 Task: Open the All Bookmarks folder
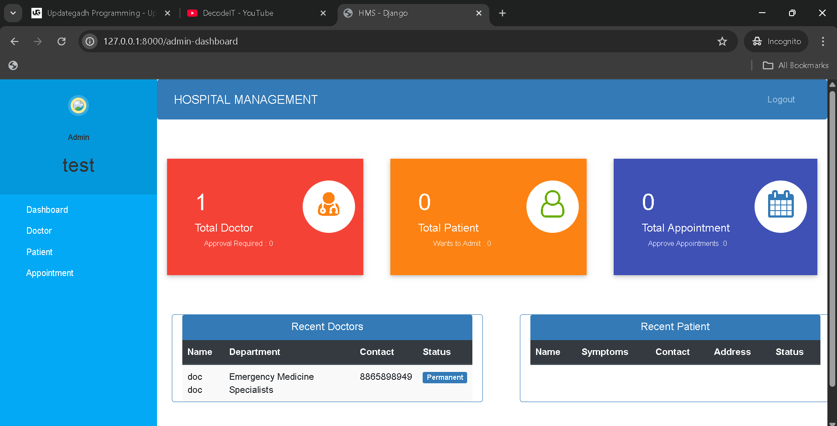tap(796, 65)
